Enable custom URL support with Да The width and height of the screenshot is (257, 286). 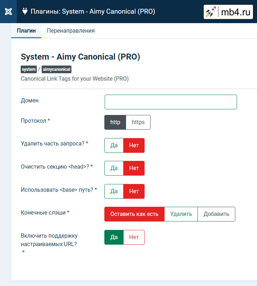(114, 237)
